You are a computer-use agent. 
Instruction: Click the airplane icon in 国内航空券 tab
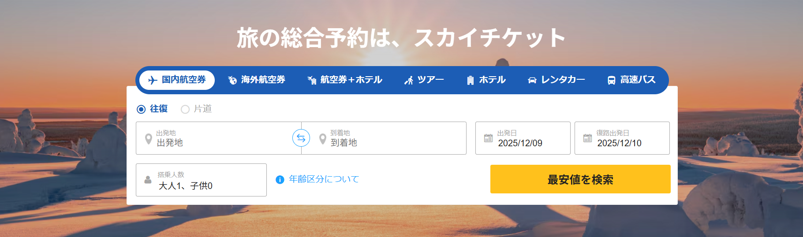[153, 80]
